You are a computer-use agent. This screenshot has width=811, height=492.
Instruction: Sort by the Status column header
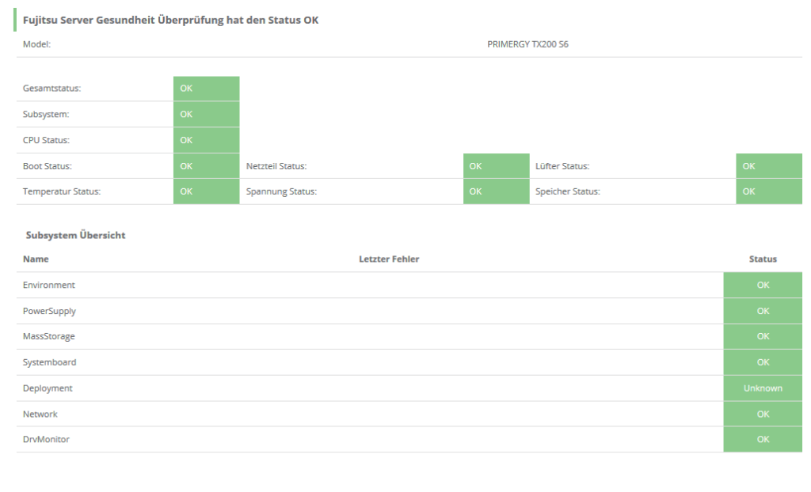(x=763, y=259)
